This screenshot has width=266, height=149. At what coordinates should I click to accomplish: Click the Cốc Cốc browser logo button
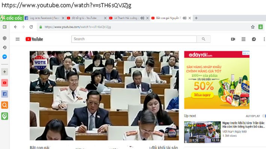12,18
